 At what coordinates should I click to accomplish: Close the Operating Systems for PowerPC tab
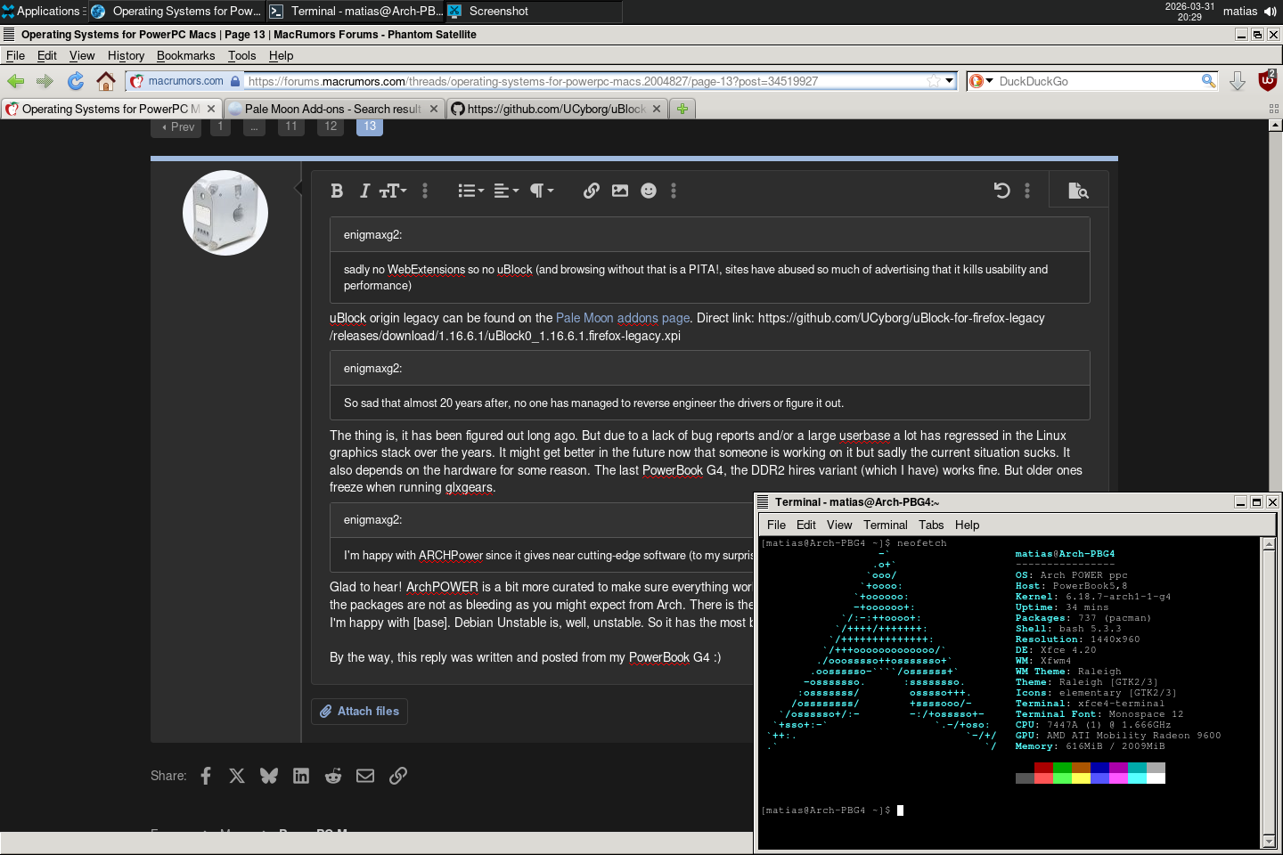[x=211, y=109]
